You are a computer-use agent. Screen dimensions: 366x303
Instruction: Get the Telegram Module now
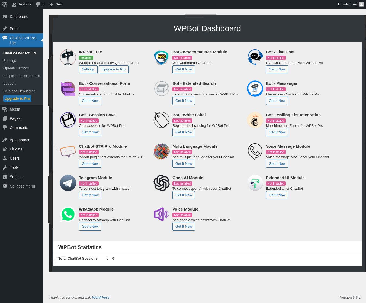click(x=90, y=195)
